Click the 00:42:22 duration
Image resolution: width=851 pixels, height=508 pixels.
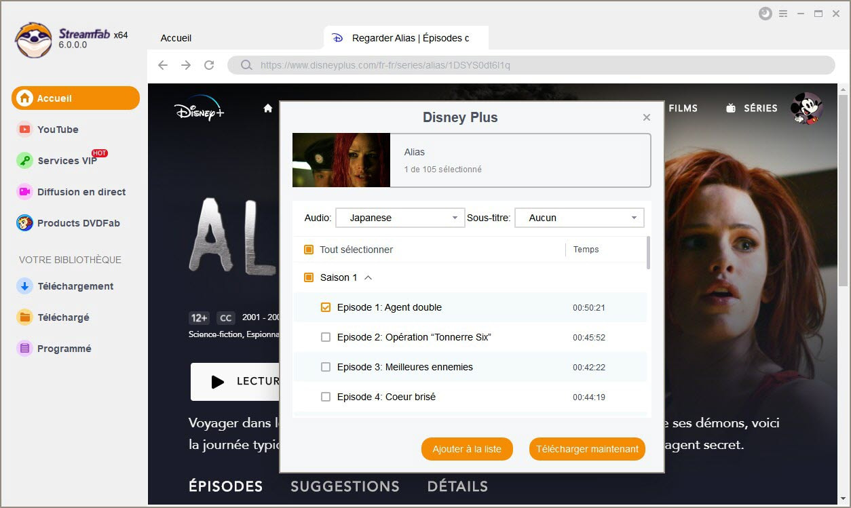pyautogui.click(x=589, y=367)
